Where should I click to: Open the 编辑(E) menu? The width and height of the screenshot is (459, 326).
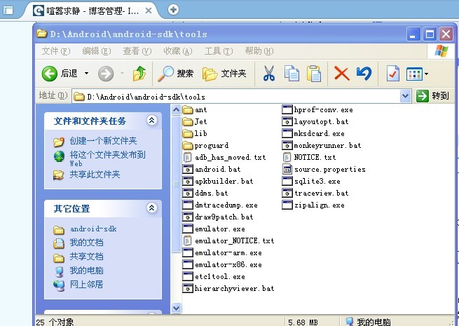97,51
